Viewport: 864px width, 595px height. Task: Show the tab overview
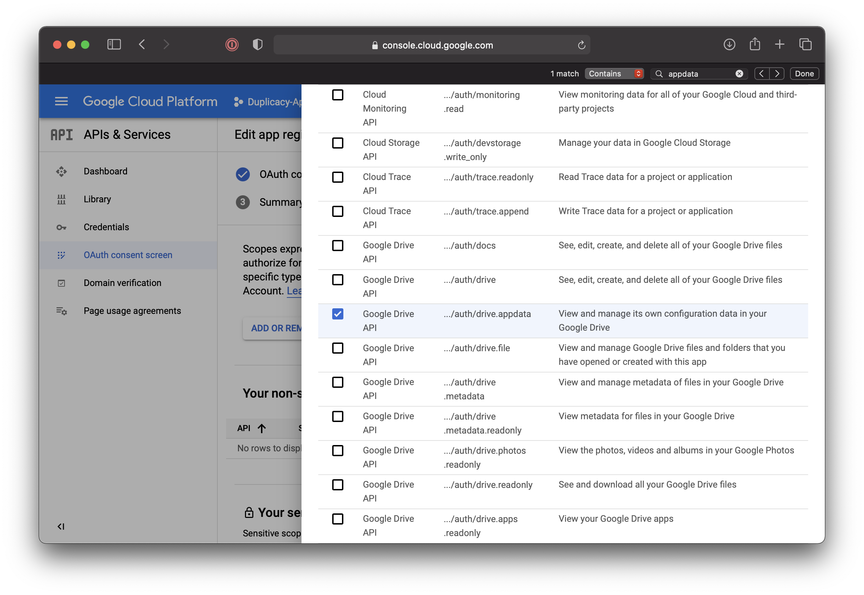coord(805,45)
